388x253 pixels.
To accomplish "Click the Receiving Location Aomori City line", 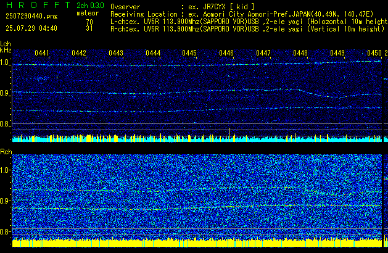I will tap(242, 14).
